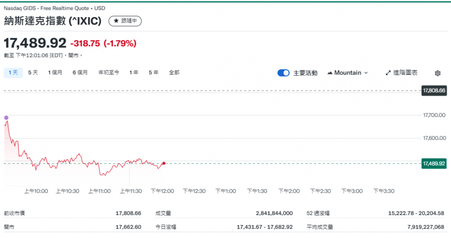The height and width of the screenshot is (238, 451).
Task: Click the green 17,489.92 price label on the axis
Action: coord(434,163)
